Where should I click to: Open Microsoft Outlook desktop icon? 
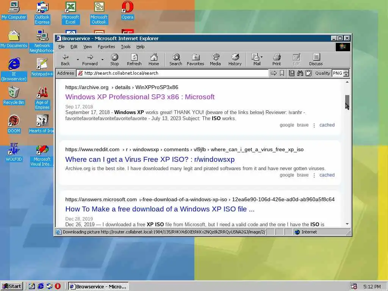(99, 13)
